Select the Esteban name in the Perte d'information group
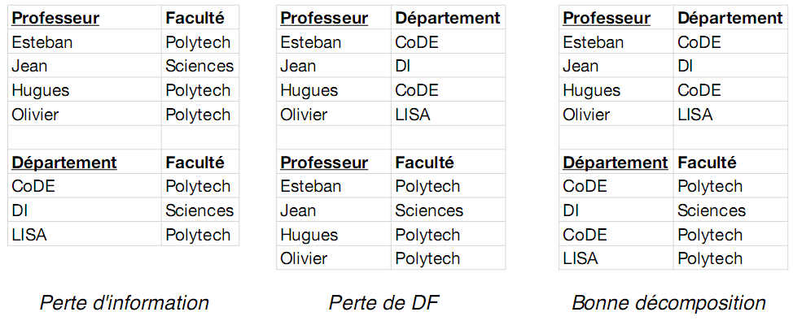 point(42,42)
